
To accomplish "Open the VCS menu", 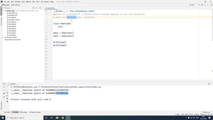I will click(x=42, y=2).
